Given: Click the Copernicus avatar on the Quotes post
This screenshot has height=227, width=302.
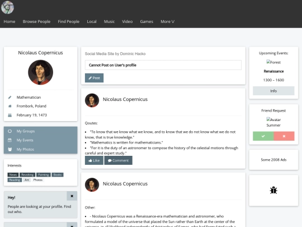Looking at the screenshot, I should 92,100.
